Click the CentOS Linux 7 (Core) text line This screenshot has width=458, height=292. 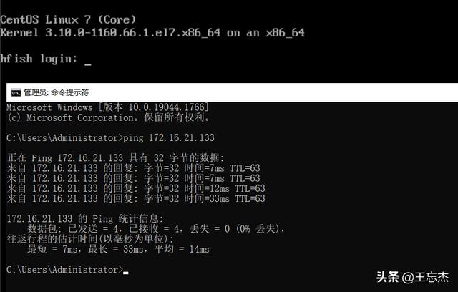click(x=68, y=19)
